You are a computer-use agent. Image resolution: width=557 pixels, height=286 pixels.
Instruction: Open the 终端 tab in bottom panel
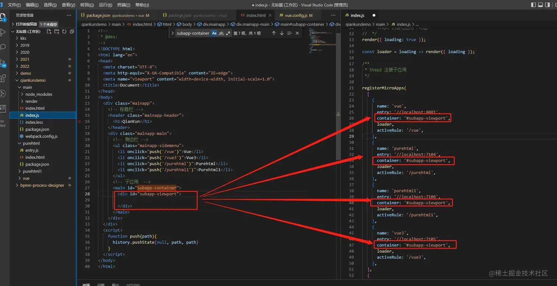pos(86,285)
